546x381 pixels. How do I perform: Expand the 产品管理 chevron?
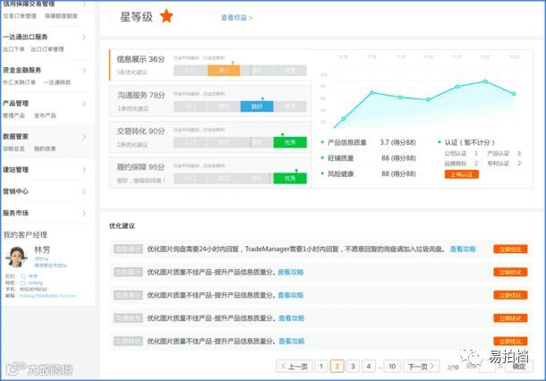pos(84,104)
